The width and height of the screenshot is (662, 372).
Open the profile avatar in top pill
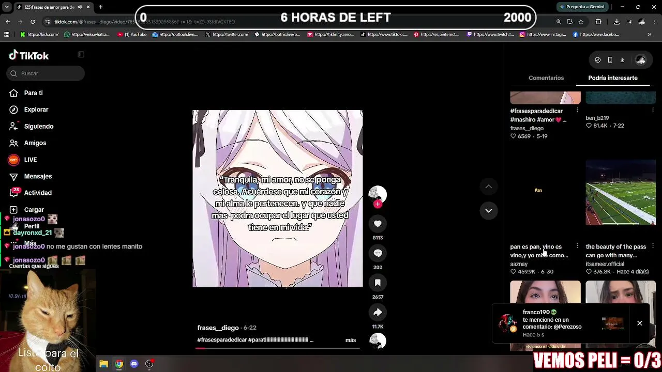[641, 60]
